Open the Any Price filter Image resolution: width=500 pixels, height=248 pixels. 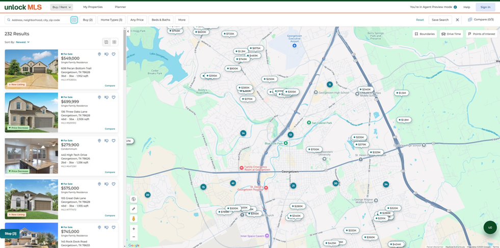click(x=137, y=20)
